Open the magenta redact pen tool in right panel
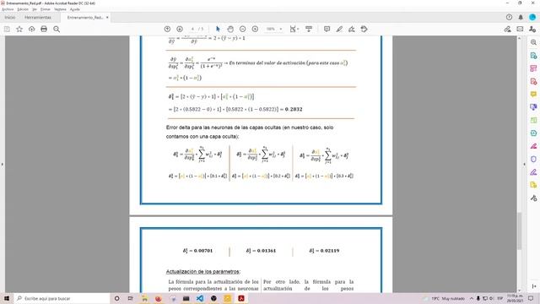The image size is (540, 304). (x=533, y=146)
